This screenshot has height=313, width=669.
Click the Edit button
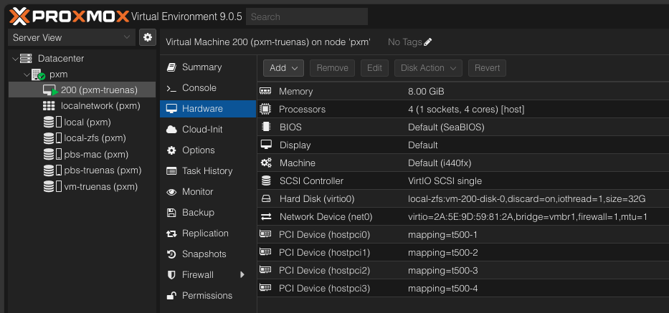tap(374, 68)
